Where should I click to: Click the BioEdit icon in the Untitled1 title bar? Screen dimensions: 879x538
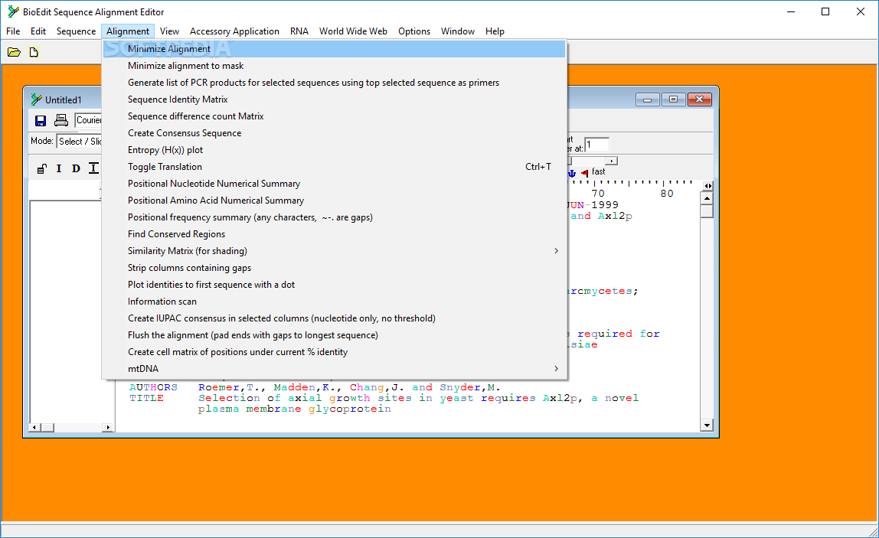(x=37, y=99)
